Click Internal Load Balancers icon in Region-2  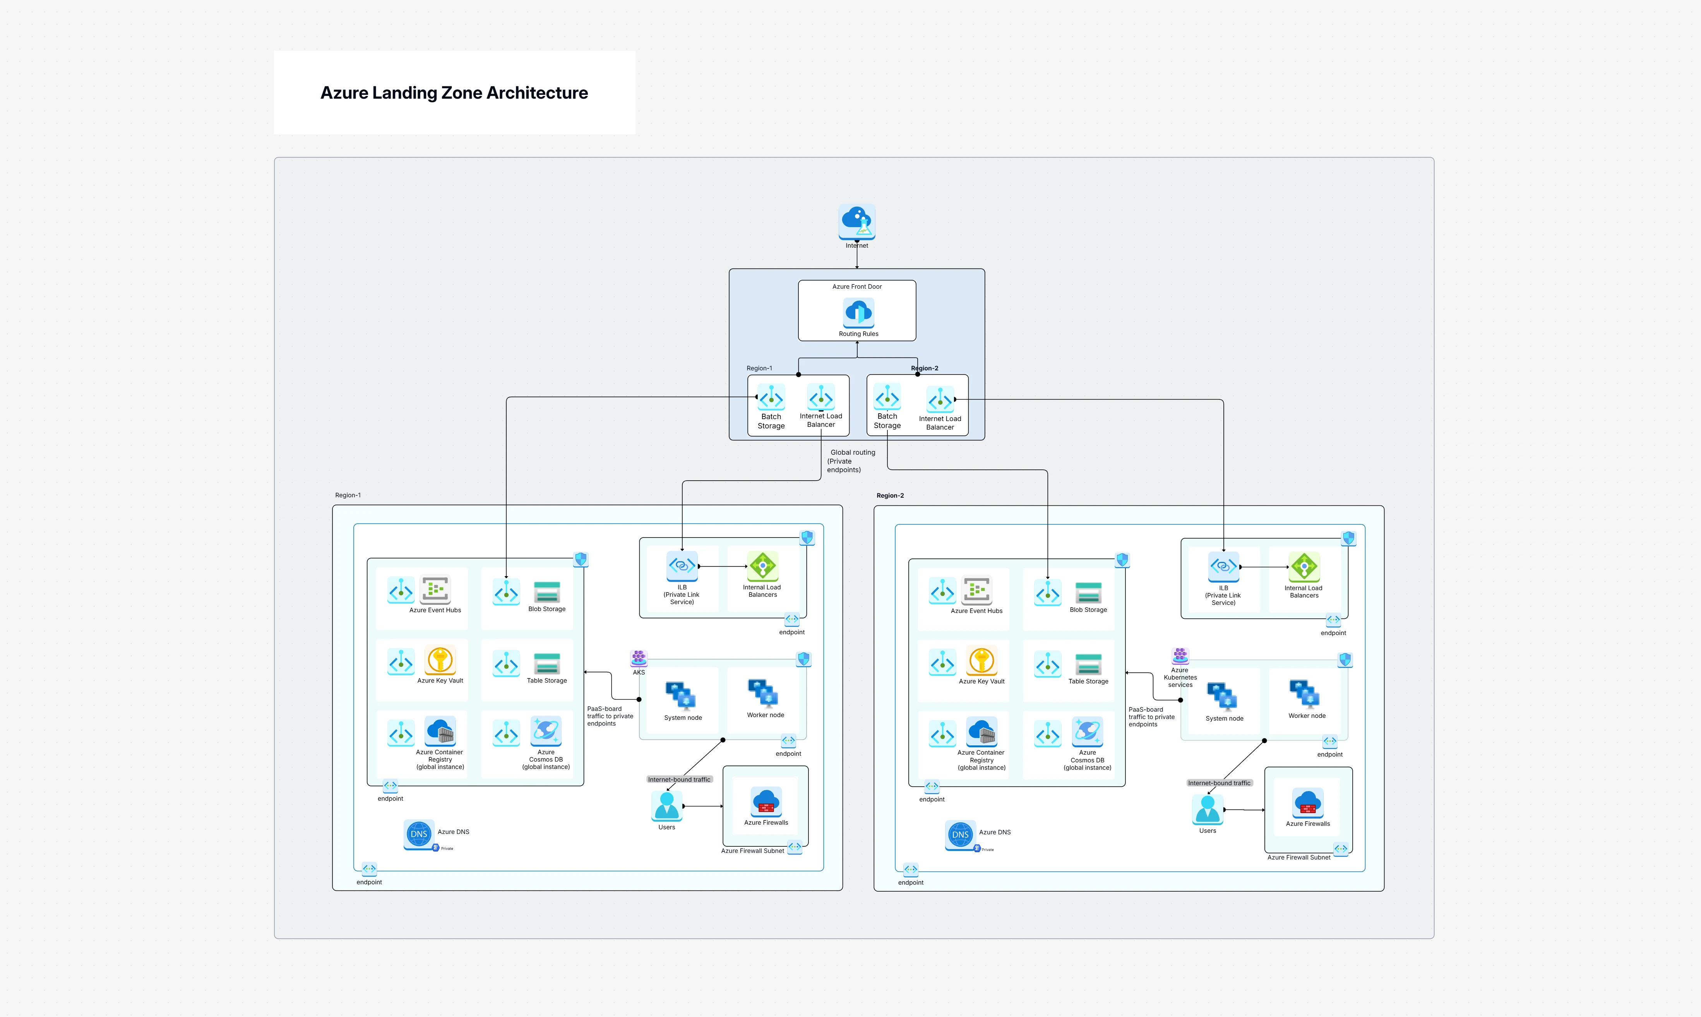click(x=1304, y=567)
